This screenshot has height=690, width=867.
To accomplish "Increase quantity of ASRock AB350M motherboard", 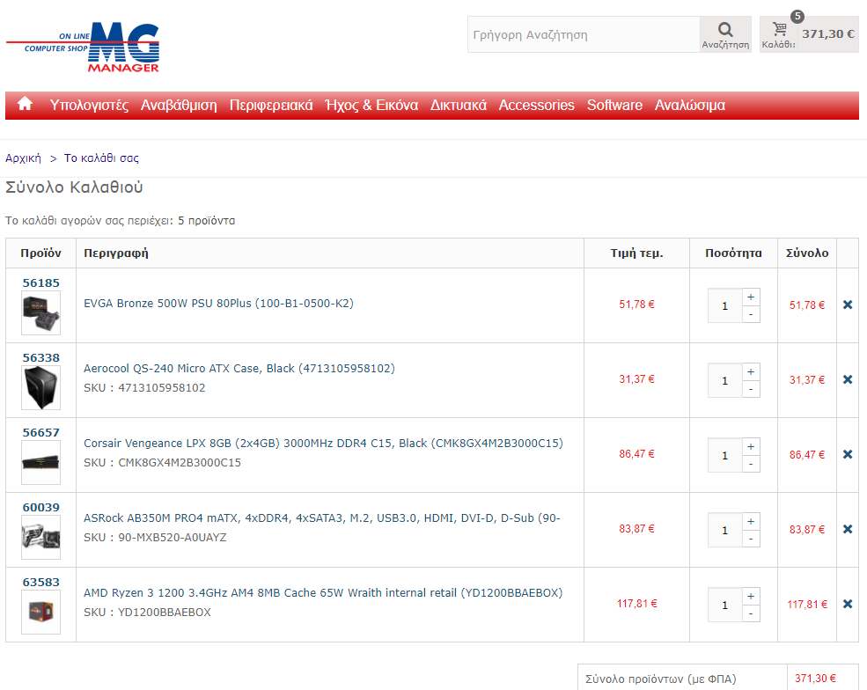I will 751,521.
